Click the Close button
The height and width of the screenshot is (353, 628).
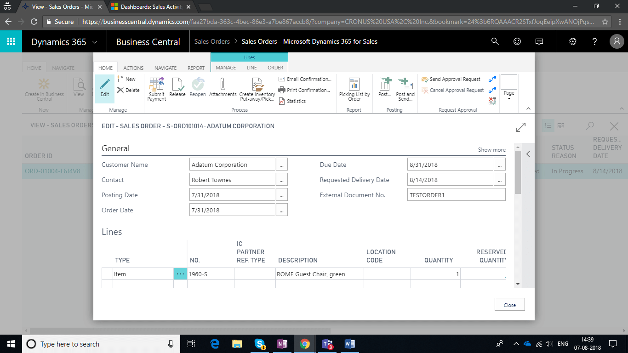point(509,305)
